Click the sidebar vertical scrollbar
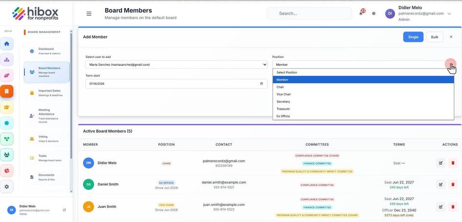462x222 pixels. [71, 95]
